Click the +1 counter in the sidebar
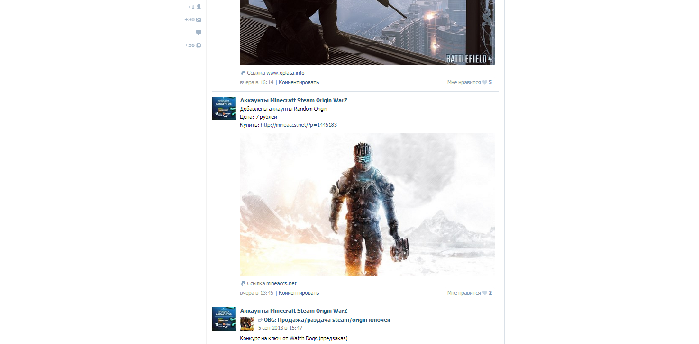The image size is (699, 344). tap(191, 7)
